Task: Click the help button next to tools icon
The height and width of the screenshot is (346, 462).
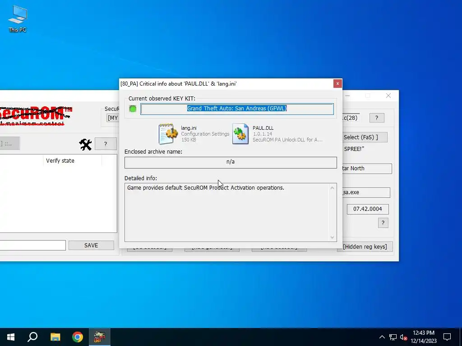Action: point(106,144)
